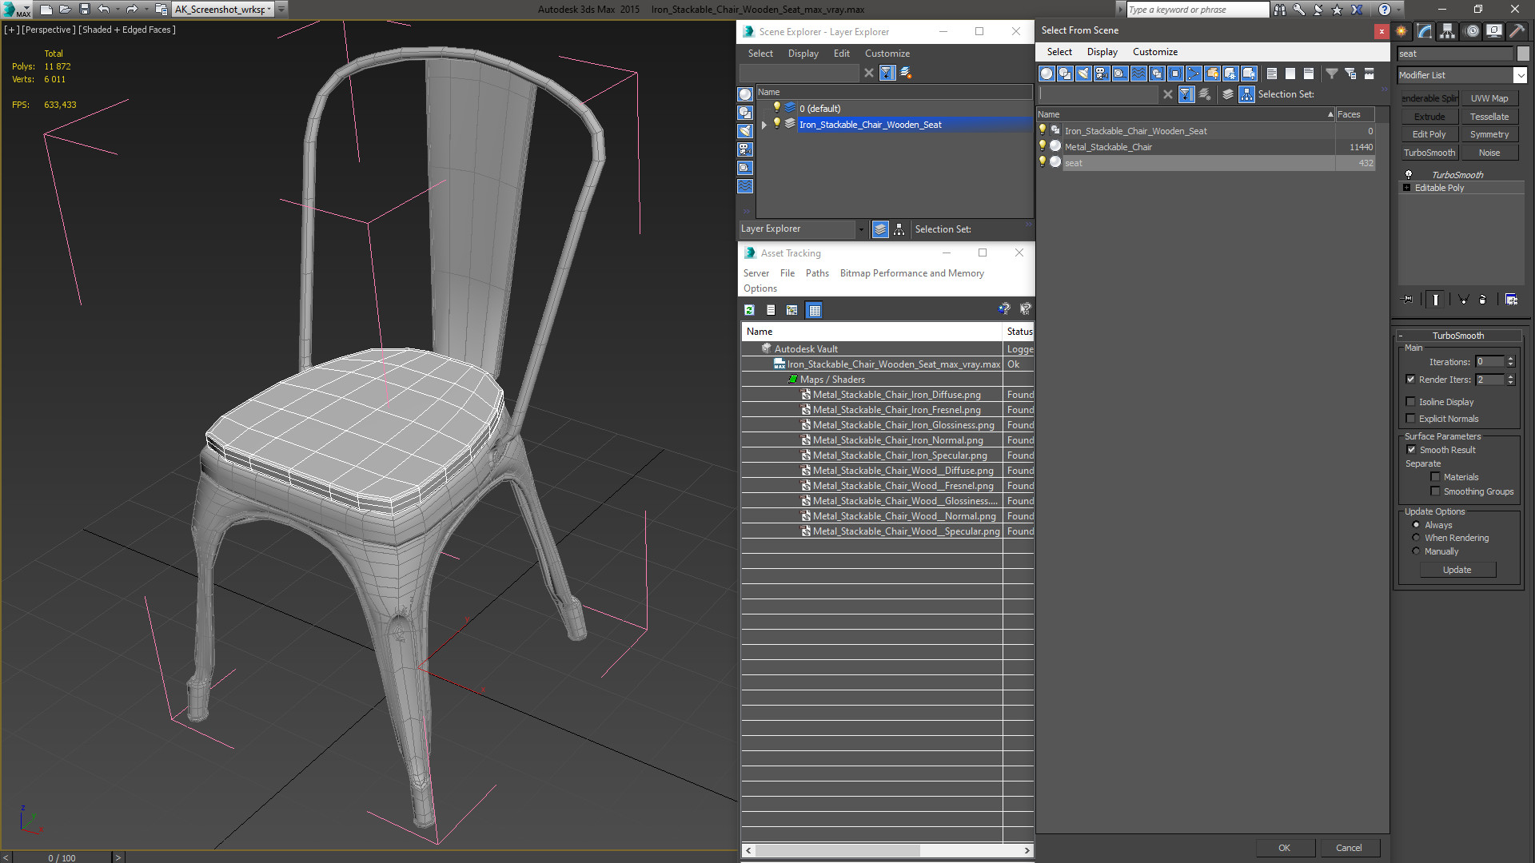
Task: Click the Help question mark icon in title bar
Action: [x=1385, y=10]
